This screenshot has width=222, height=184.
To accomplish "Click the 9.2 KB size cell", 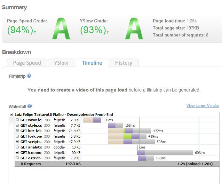I will (x=75, y=158).
